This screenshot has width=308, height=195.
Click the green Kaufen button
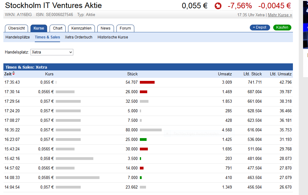pos(282,27)
